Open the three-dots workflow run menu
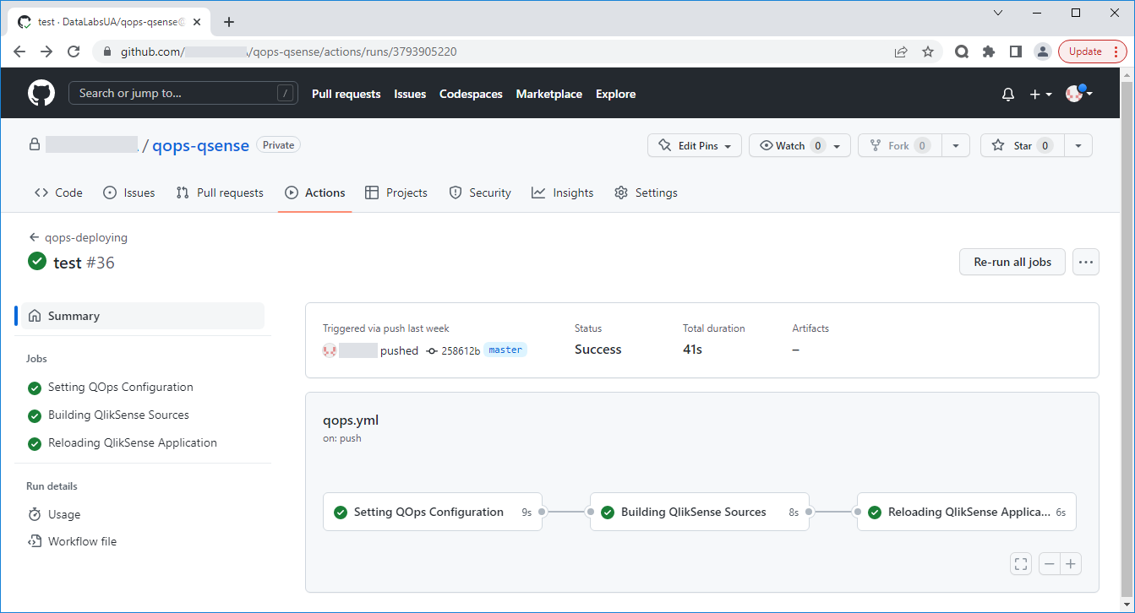This screenshot has height=613, width=1135. point(1086,262)
